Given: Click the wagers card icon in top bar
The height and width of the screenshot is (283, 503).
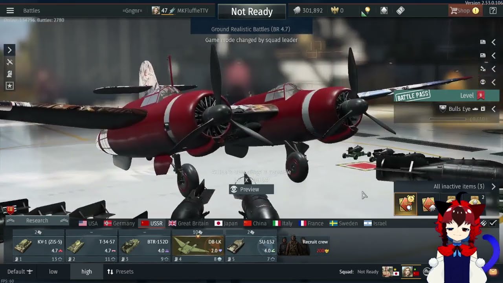Looking at the screenshot, I should (x=384, y=11).
